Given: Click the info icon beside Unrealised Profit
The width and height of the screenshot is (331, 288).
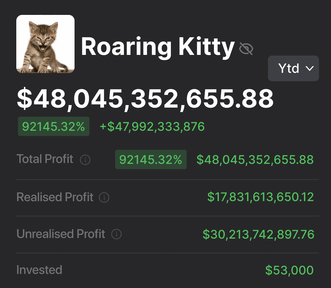Looking at the screenshot, I should [116, 234].
